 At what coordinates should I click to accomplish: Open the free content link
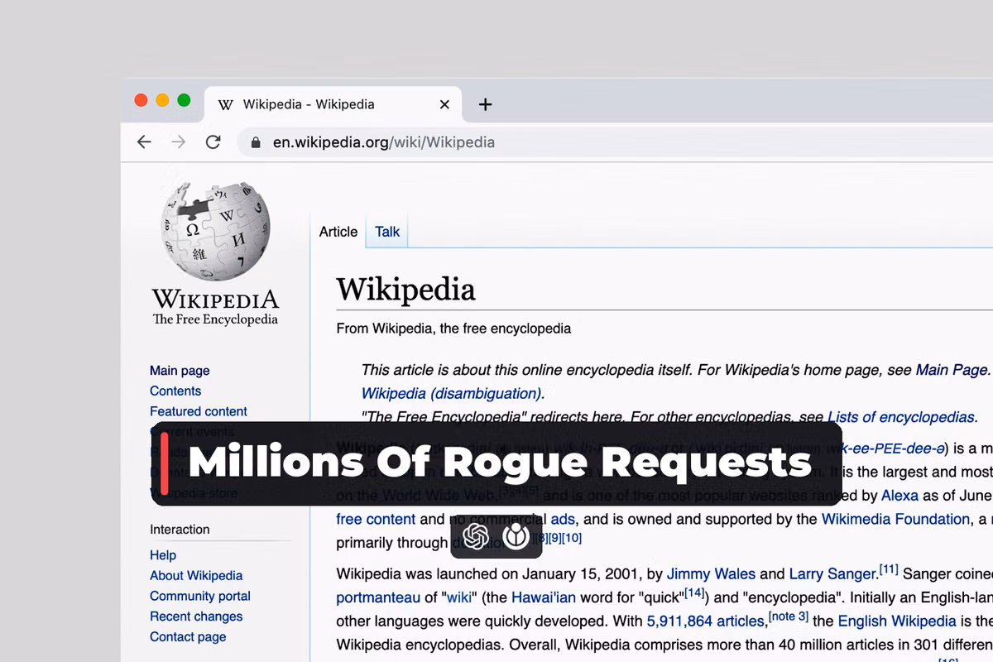(376, 519)
